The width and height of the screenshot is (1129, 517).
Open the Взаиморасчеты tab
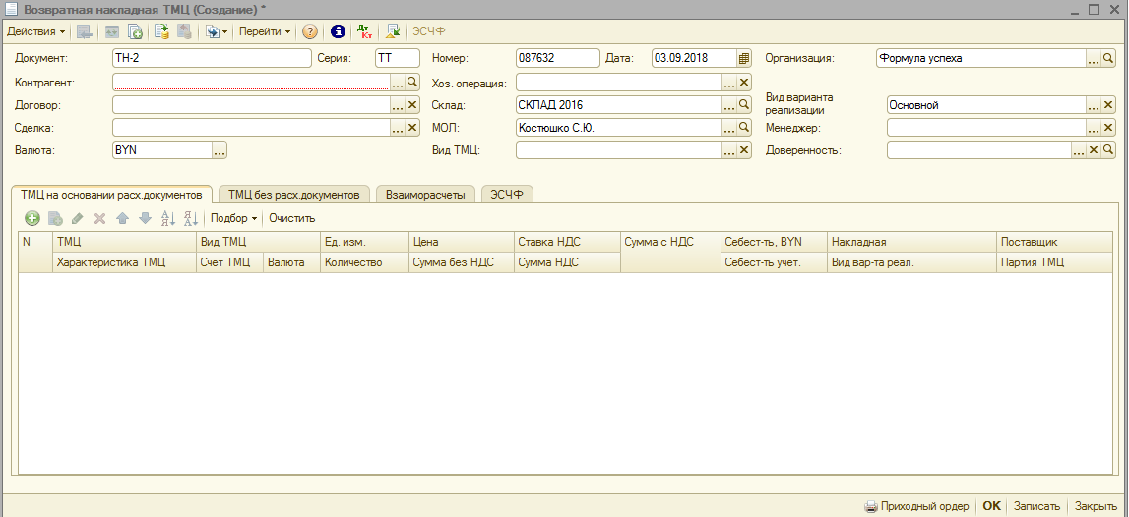(425, 195)
